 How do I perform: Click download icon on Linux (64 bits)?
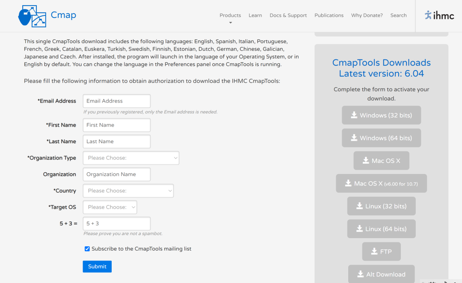pos(359,229)
